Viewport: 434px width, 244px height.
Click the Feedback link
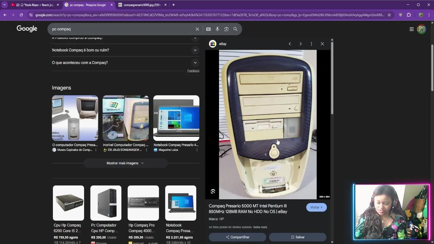[x=193, y=71]
